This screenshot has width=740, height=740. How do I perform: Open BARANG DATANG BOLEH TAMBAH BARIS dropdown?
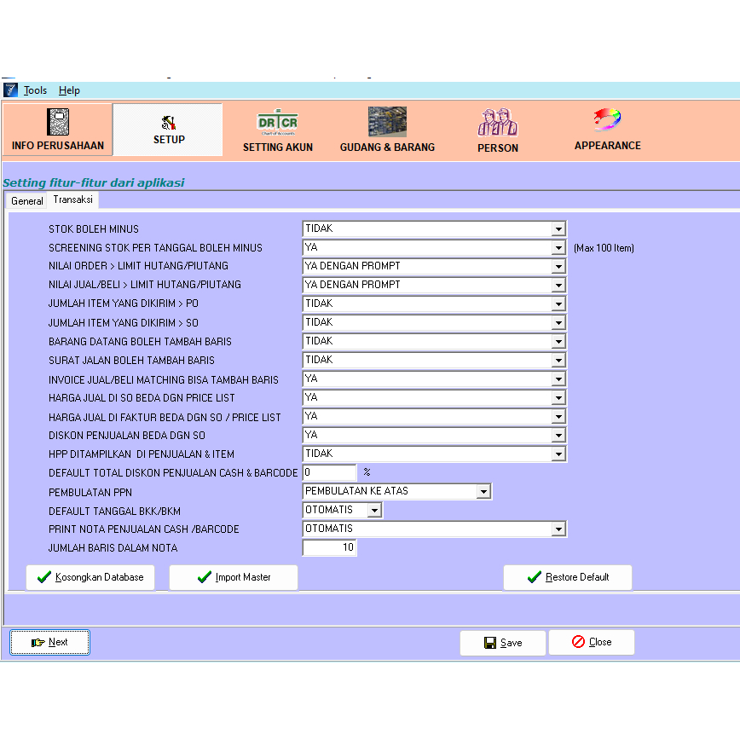tap(558, 342)
